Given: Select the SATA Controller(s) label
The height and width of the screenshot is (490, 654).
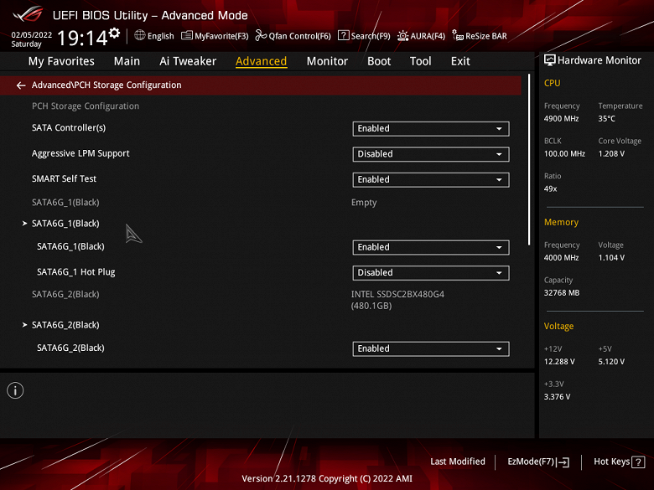Looking at the screenshot, I should (x=69, y=128).
